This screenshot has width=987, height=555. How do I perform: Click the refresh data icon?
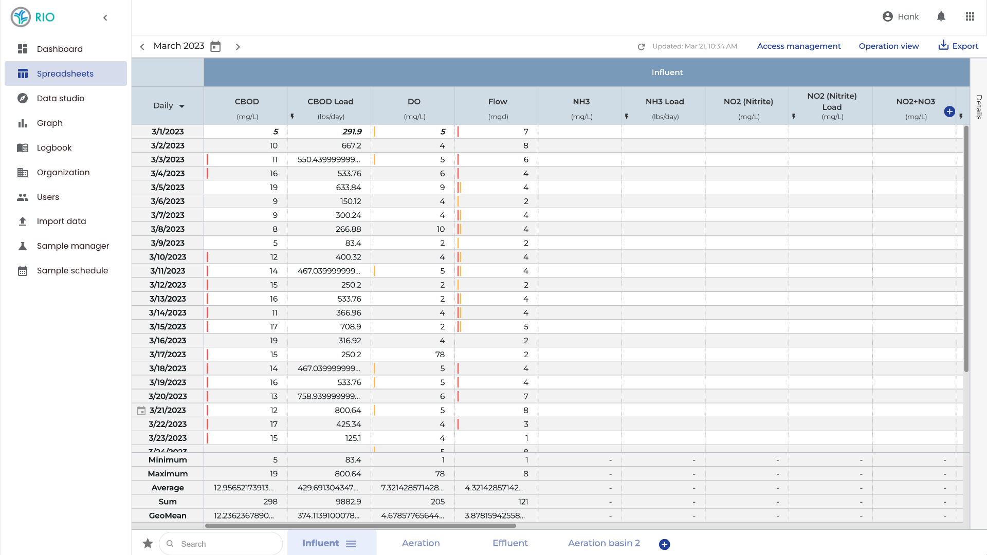(641, 47)
